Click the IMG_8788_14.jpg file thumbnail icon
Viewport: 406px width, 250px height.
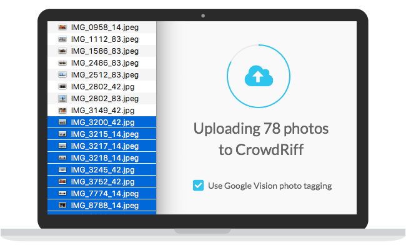coord(62,206)
